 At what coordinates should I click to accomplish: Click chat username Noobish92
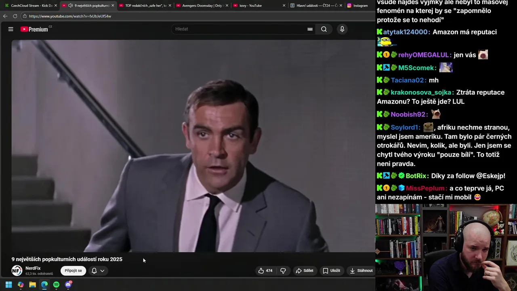click(408, 114)
